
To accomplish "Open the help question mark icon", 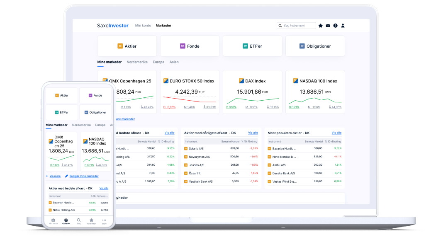I will click(x=336, y=26).
